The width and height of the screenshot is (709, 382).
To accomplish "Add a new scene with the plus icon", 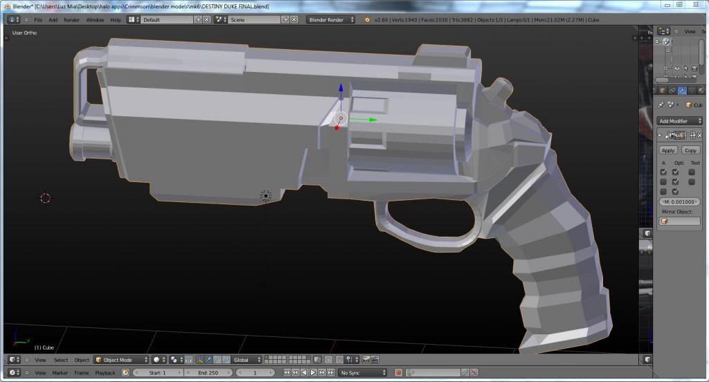I will tap(286, 20).
